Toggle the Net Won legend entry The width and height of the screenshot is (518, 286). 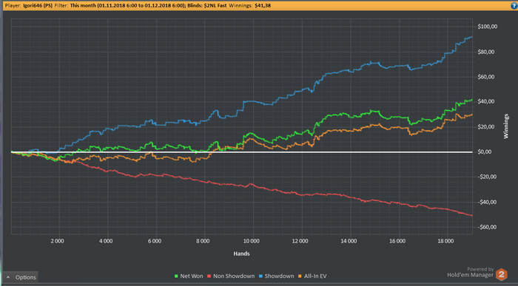(189, 276)
